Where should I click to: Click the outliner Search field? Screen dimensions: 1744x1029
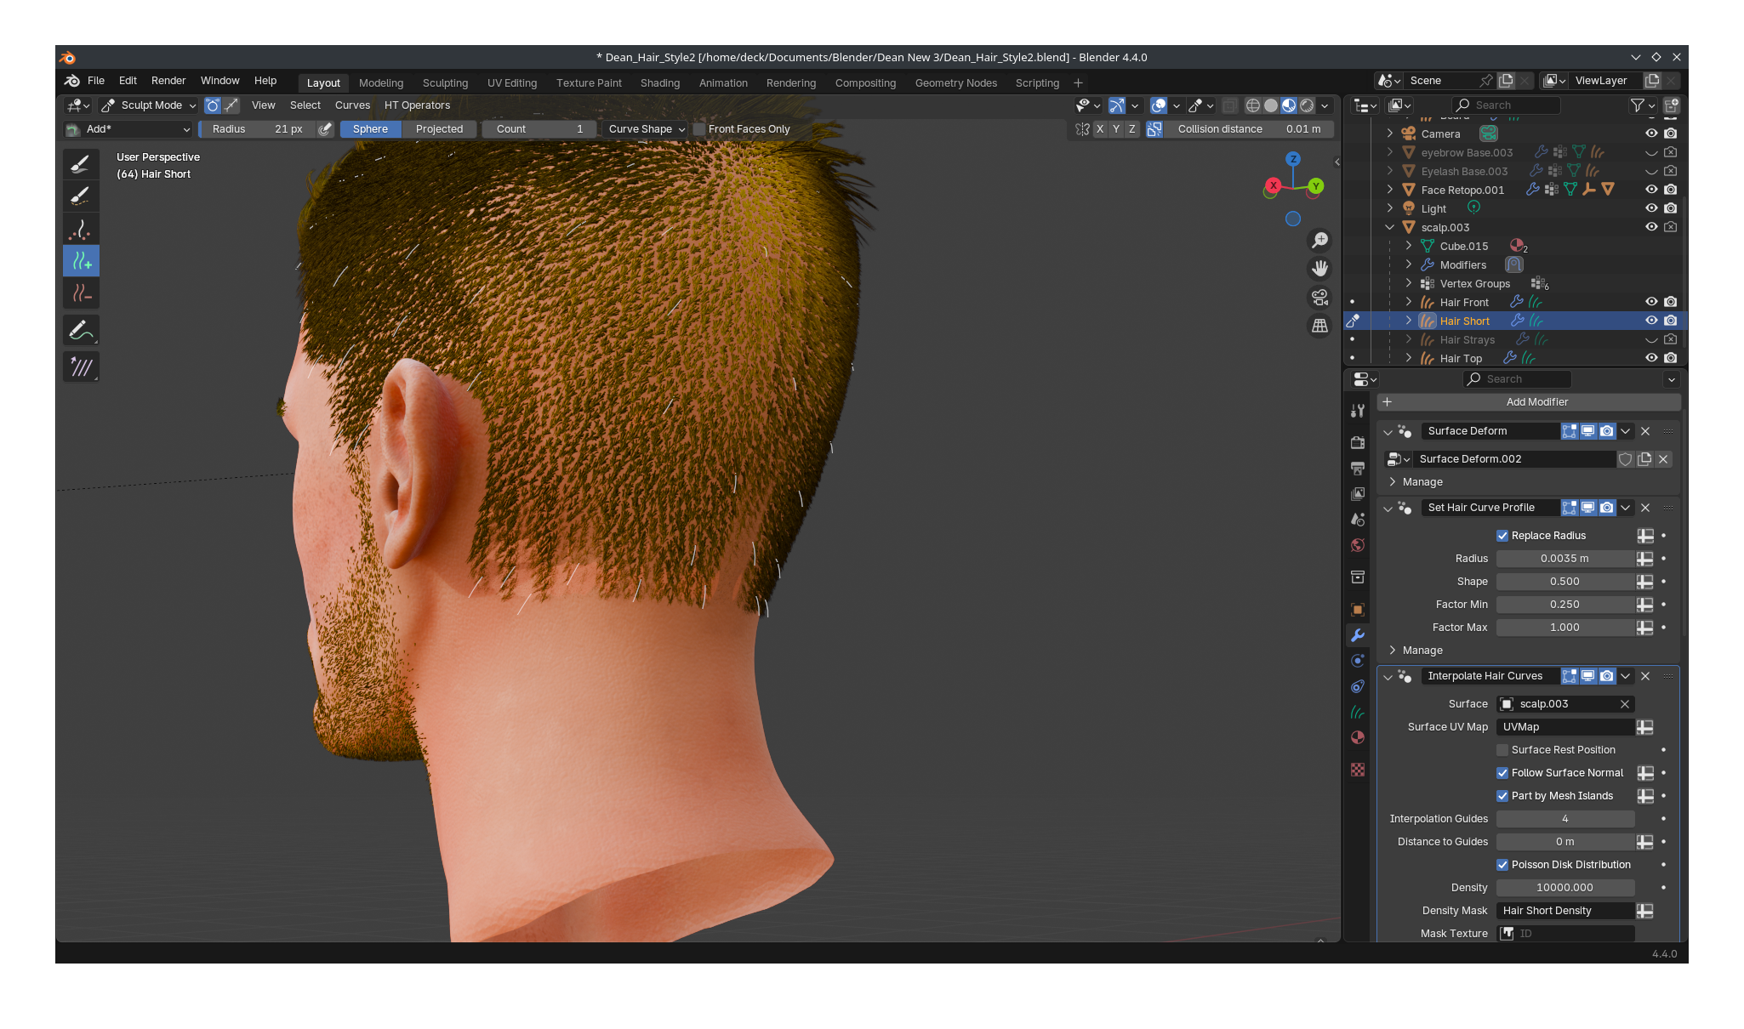coord(1506,105)
